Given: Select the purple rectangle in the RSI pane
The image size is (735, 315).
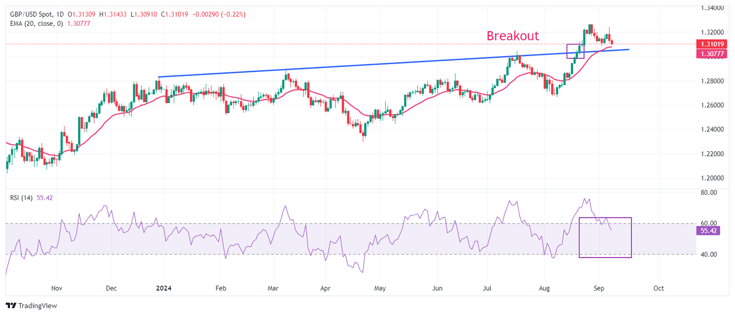Looking at the screenshot, I should tap(605, 237).
